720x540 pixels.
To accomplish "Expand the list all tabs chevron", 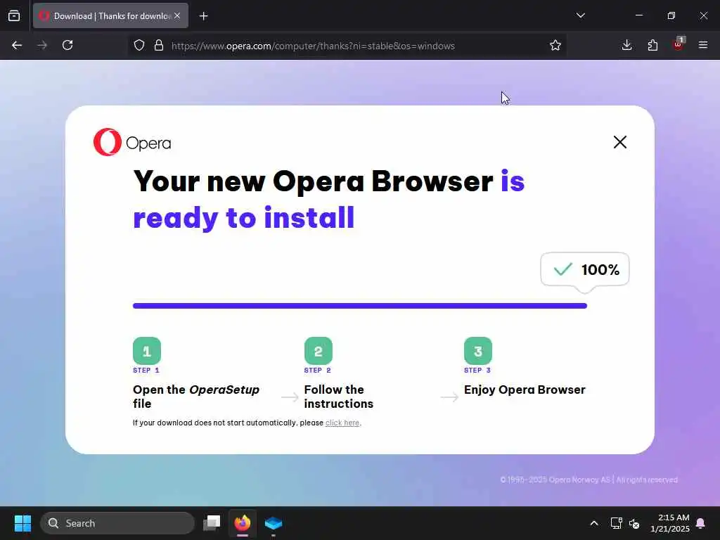I will 580,15.
